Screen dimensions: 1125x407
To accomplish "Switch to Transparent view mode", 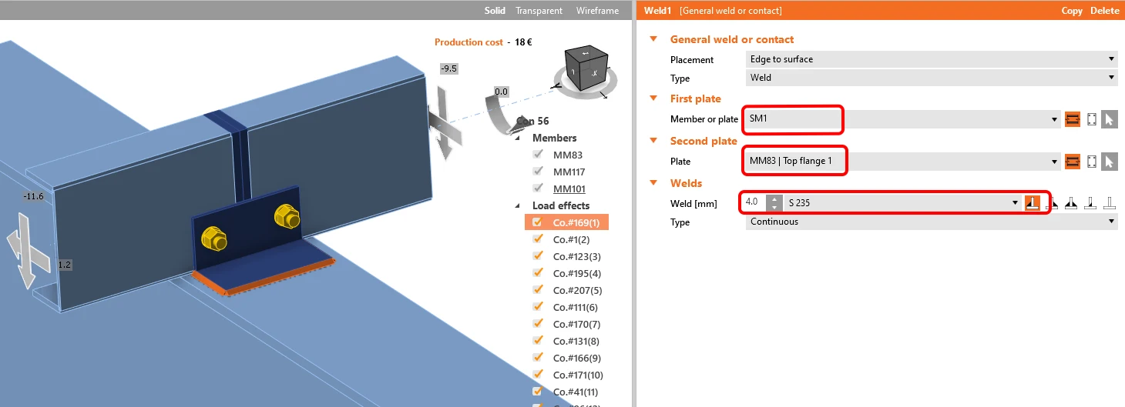I will click(x=539, y=11).
